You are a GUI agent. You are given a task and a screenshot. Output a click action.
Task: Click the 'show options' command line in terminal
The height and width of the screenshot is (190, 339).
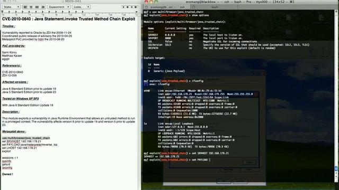pos(176,15)
